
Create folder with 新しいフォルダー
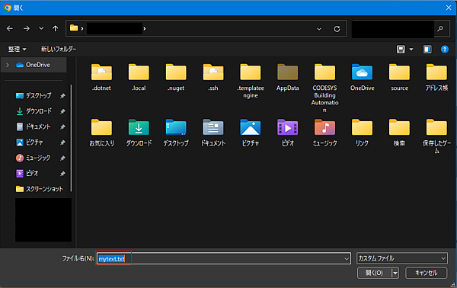coord(59,49)
